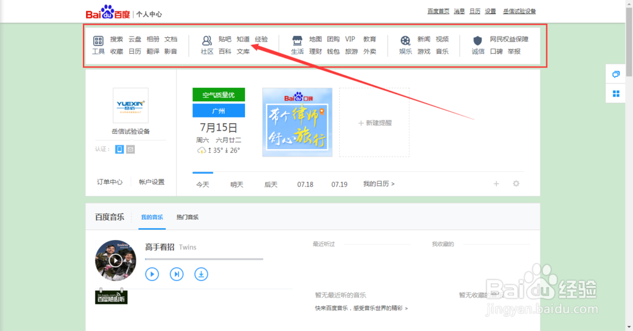Click the Baidu logo

(x=108, y=12)
